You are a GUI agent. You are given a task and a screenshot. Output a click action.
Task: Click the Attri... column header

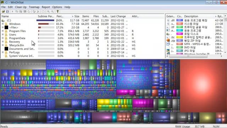pos(135,16)
